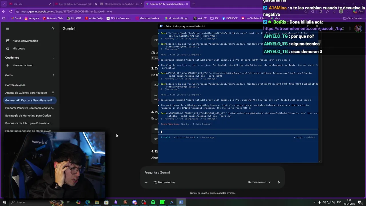This screenshot has height=206, width=366.
Task: Reload the page with refresh icon
Action: point(11,11)
